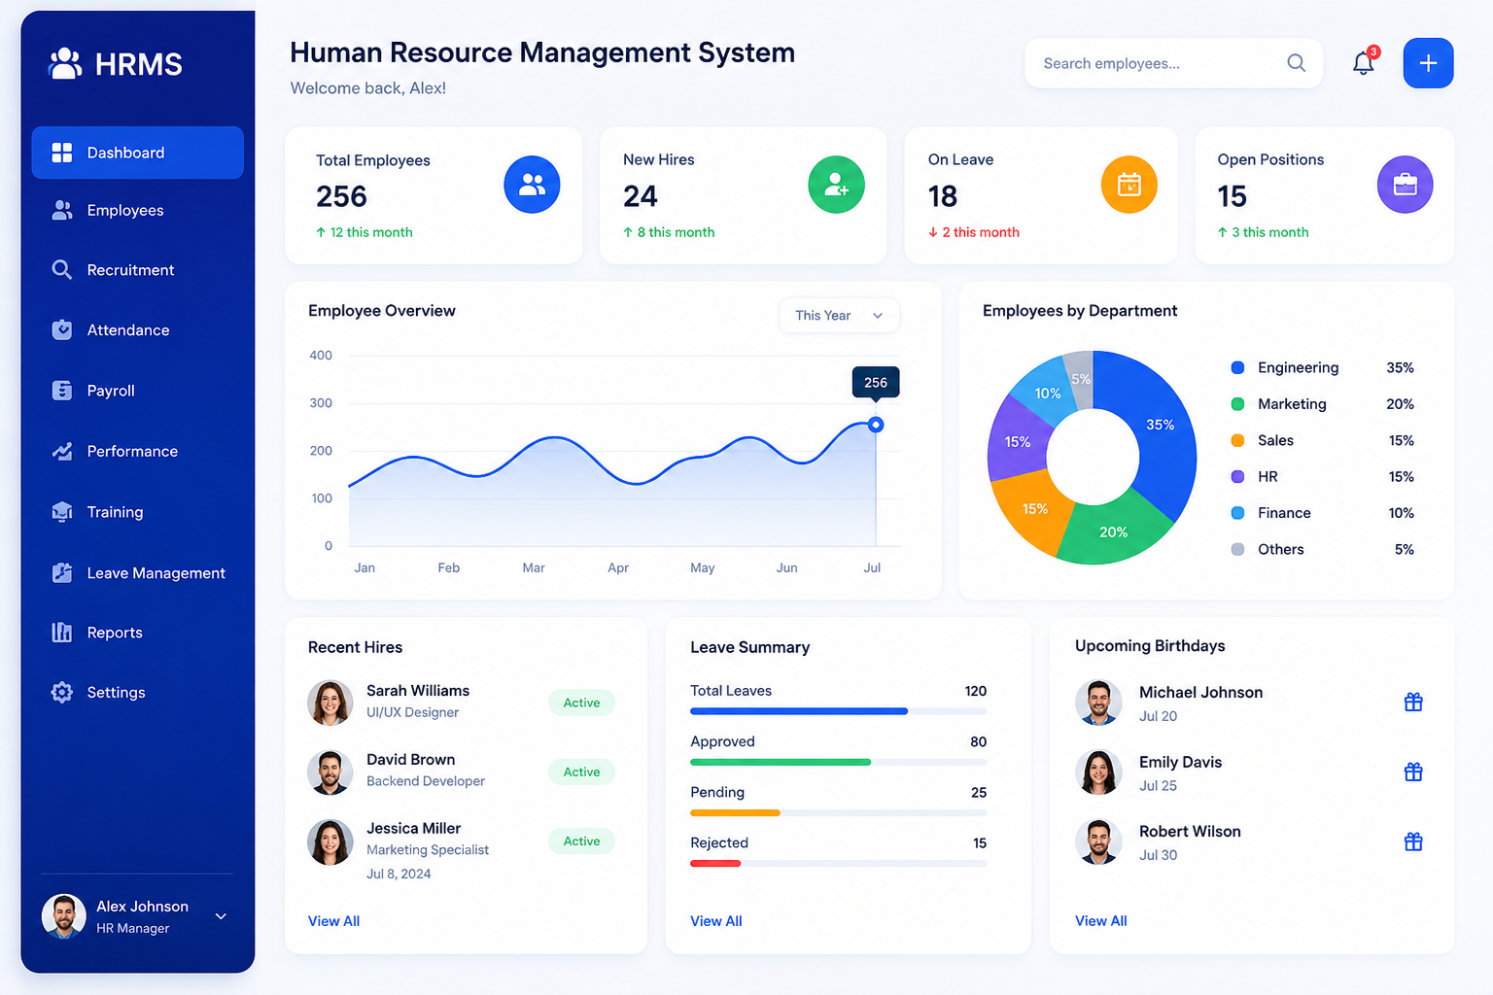
Task: Click the Search employees input field
Action: click(1173, 63)
